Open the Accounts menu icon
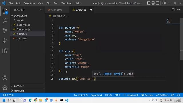This screenshot has height=103, width=183. coord(5,78)
